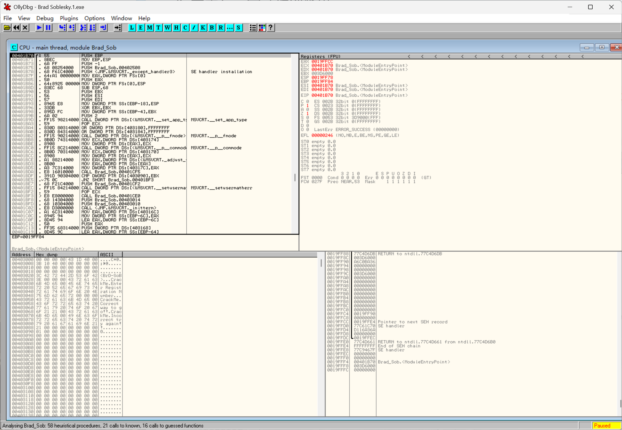Click the Step into toolbar button
The width and height of the screenshot is (622, 430).
click(x=62, y=28)
